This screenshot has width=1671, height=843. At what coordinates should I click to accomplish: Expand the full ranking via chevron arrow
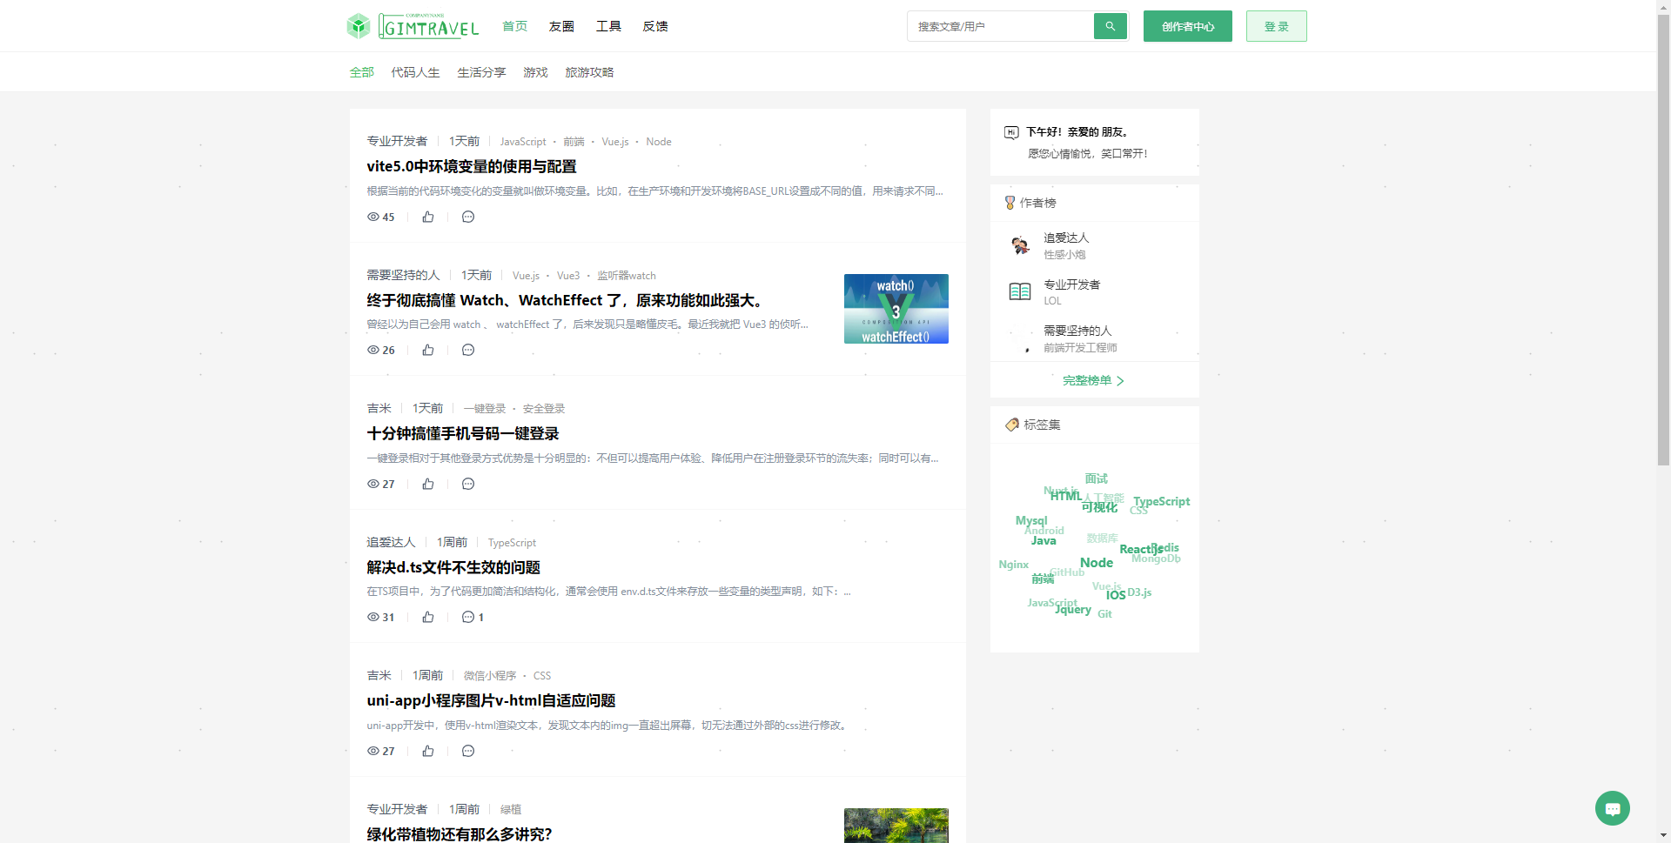pyautogui.click(x=1121, y=381)
